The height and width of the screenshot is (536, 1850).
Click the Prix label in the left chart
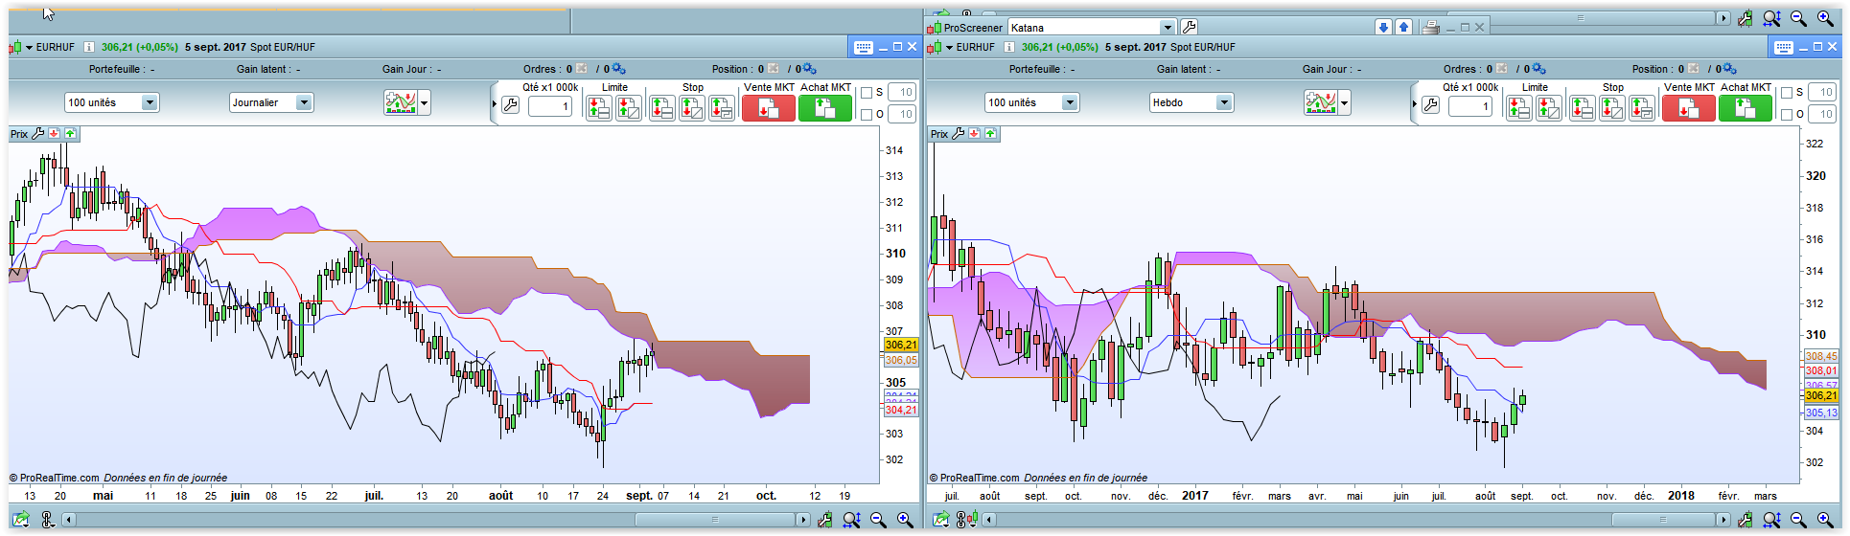point(19,134)
